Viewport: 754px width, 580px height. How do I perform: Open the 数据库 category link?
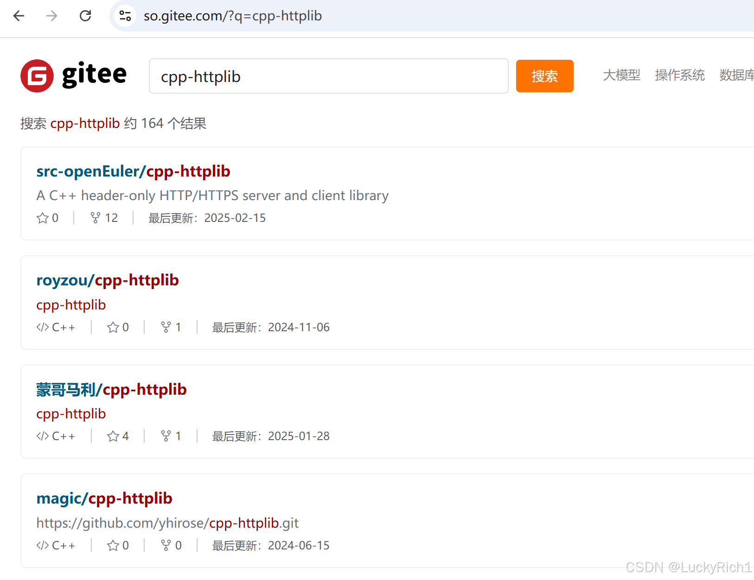(x=737, y=75)
